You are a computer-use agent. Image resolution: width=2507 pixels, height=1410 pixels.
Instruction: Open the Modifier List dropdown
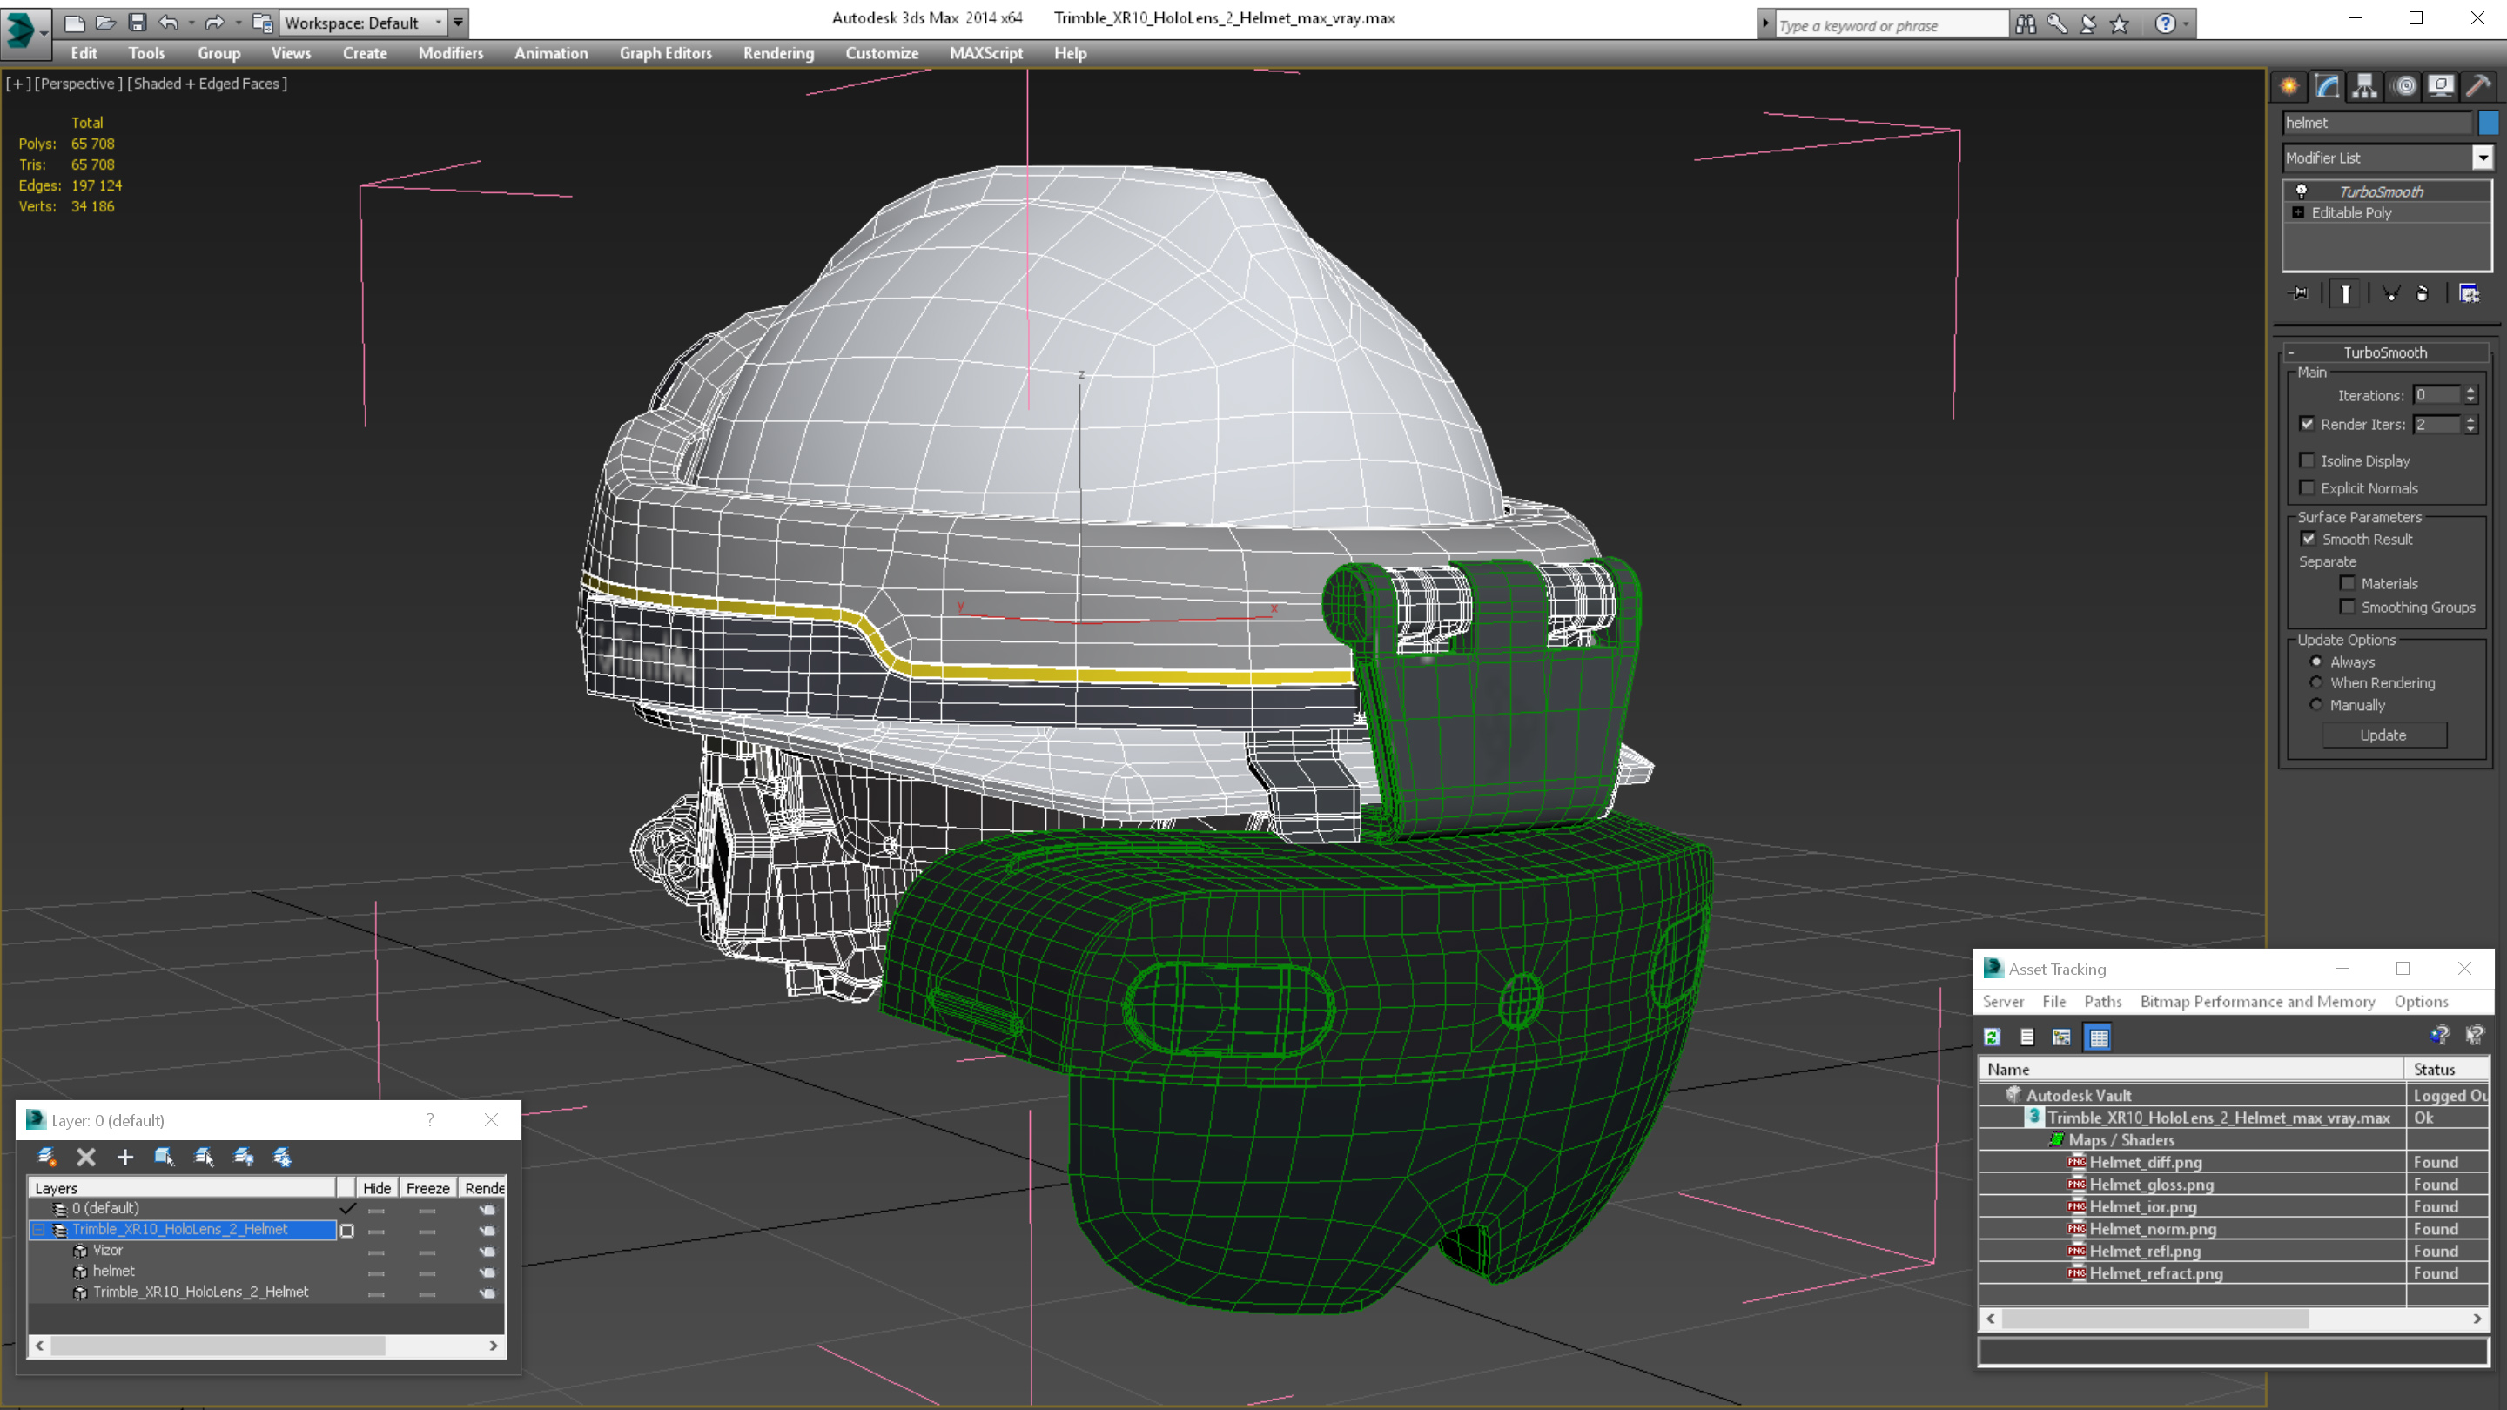point(2483,158)
